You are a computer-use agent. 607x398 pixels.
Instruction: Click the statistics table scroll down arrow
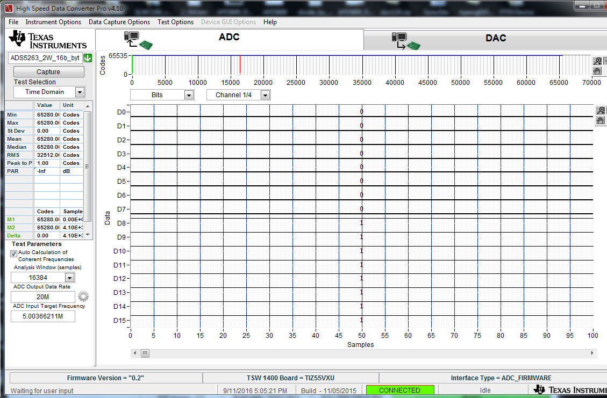pos(88,235)
